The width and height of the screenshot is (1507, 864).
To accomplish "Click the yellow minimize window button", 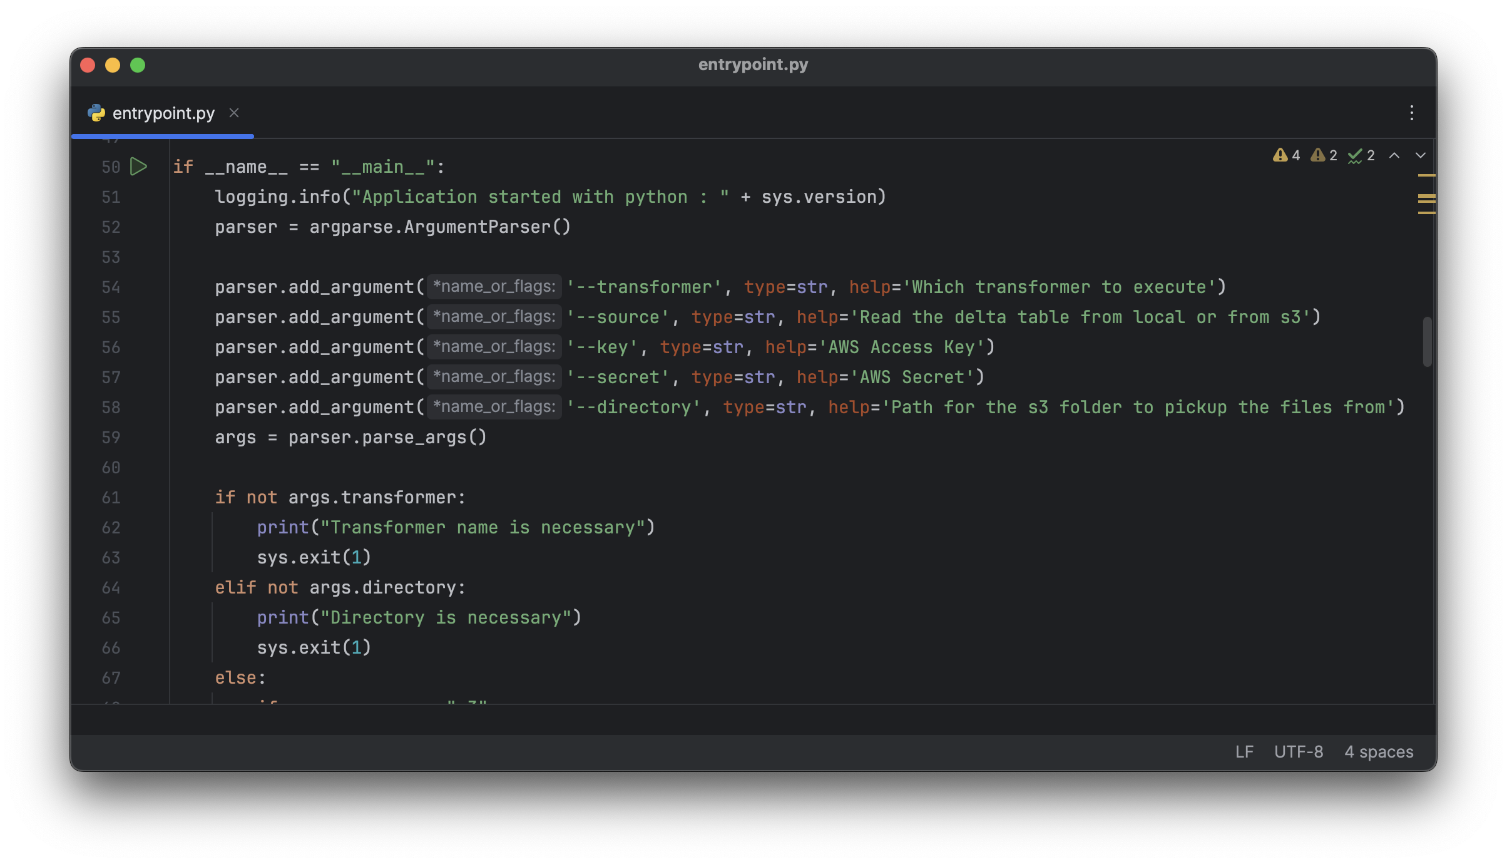I will tap(113, 65).
